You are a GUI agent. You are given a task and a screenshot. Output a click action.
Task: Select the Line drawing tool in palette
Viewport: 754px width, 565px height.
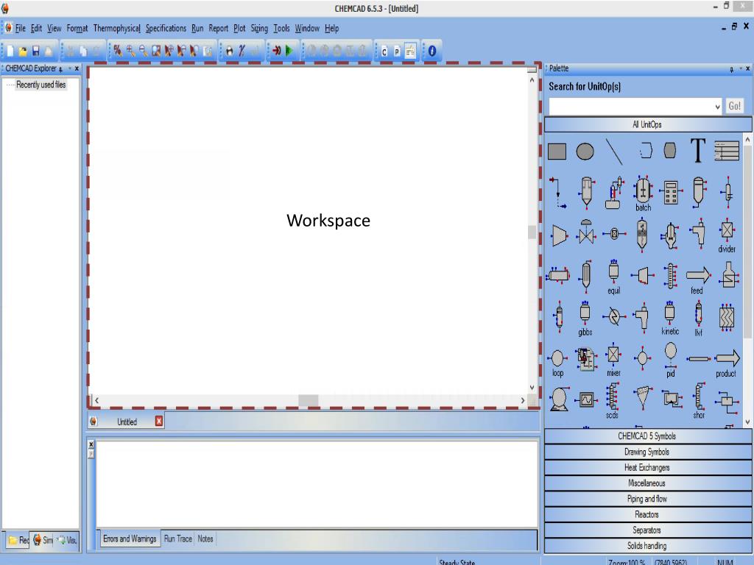(613, 152)
